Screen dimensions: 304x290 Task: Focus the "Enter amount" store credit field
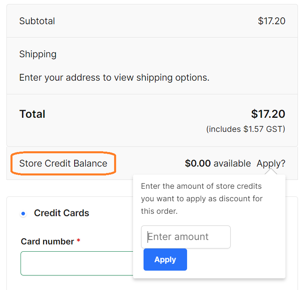point(186,237)
